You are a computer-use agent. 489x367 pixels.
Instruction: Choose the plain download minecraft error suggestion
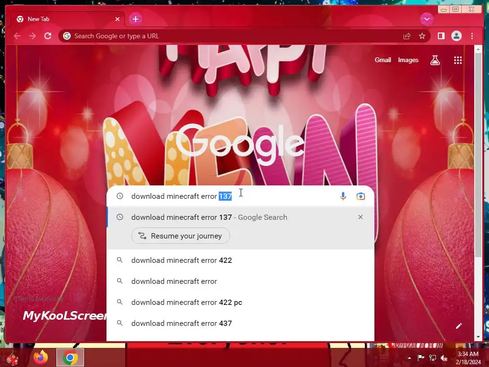coord(240,281)
